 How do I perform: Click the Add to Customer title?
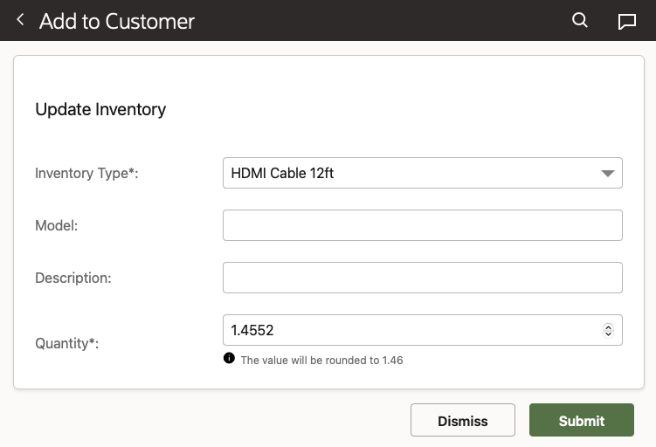[117, 21]
